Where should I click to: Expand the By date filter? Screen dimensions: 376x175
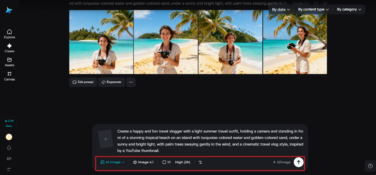281,9
